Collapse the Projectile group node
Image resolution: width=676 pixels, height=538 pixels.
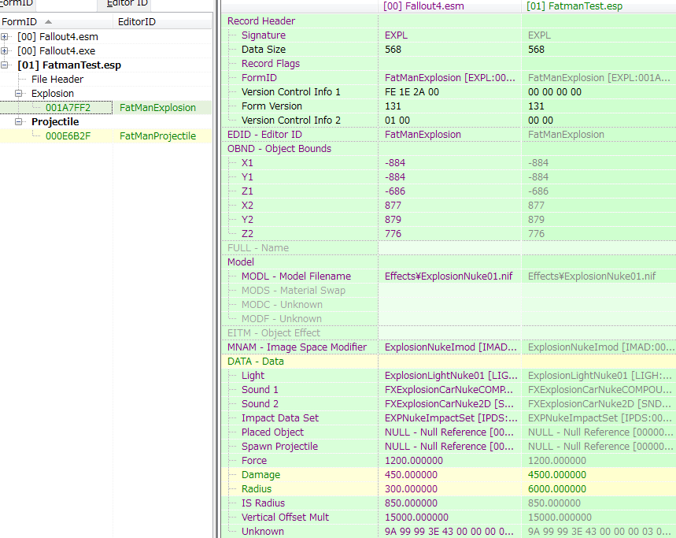18,121
